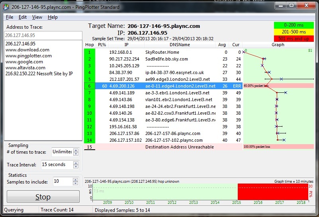319x217 pixels.
Task: Click the Stop button
Action: [x=43, y=197]
